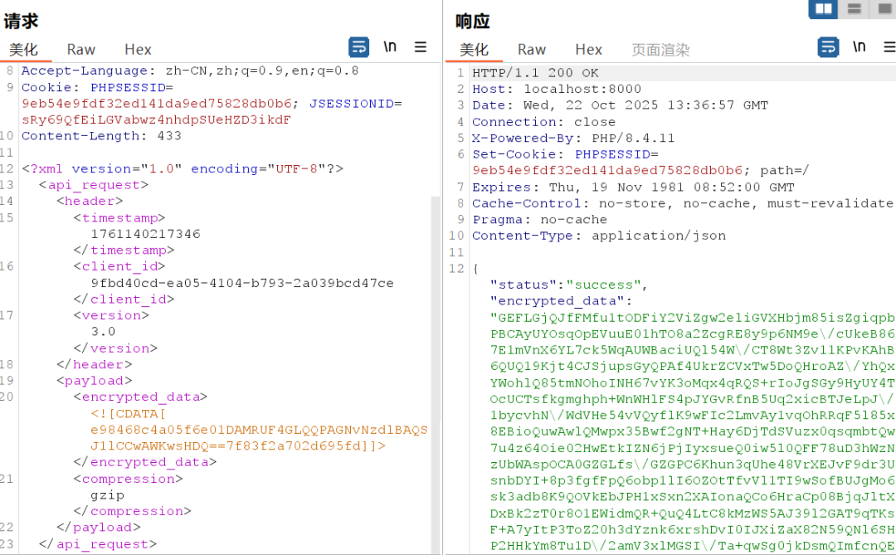This screenshot has height=555, width=896.
Task: Open the response panel hamburger menu
Action: pos(889,46)
